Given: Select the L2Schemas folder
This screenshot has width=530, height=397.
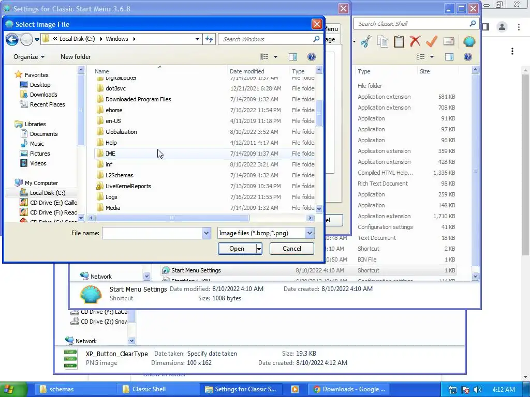Looking at the screenshot, I should [205, 175].
